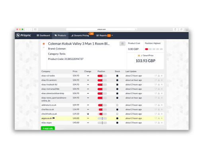Viewport: 204px width, 156px height.
Task: Edit SmartPrice with pencil icon
Action: pyautogui.click(x=141, y=56)
